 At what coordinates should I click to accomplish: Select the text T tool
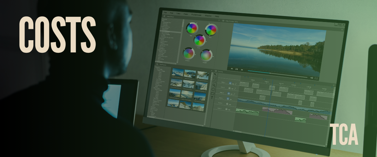(x=212, y=97)
